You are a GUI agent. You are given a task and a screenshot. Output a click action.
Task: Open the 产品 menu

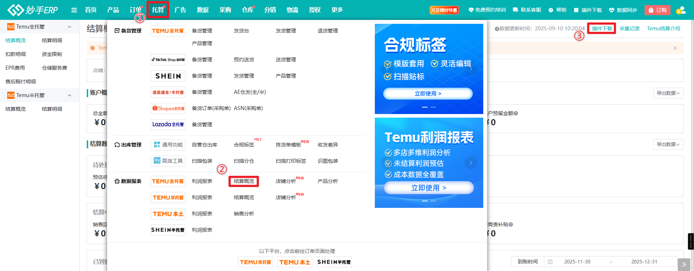(113, 10)
